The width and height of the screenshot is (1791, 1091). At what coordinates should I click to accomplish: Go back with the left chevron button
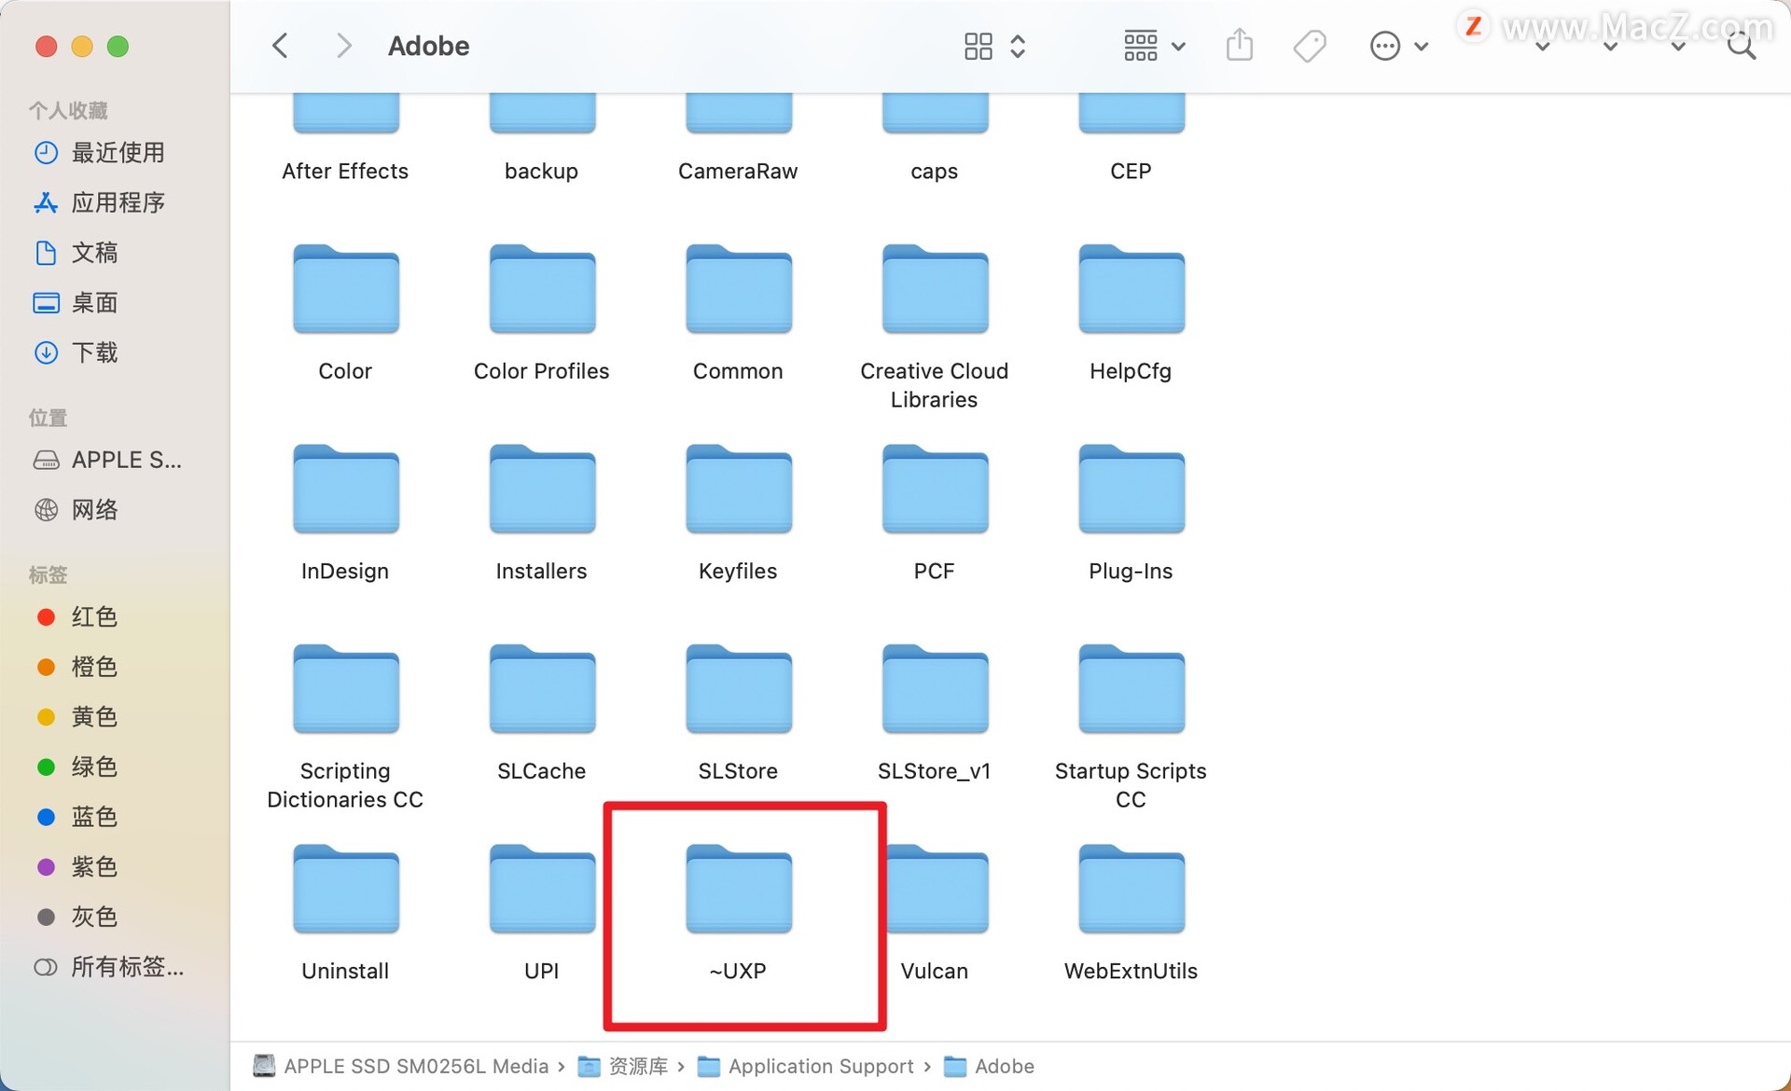(x=280, y=46)
